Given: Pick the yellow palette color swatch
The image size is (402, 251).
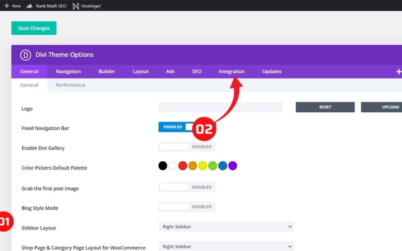Looking at the screenshot, I should point(203,166).
